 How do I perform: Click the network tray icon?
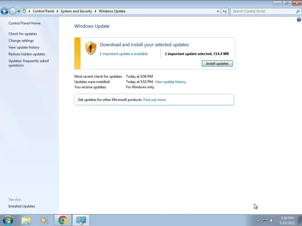click(265, 220)
